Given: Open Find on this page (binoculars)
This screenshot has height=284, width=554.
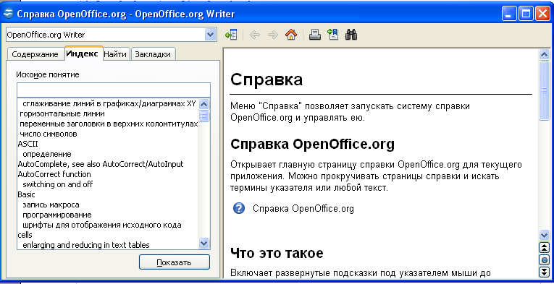Looking at the screenshot, I should tap(351, 35).
